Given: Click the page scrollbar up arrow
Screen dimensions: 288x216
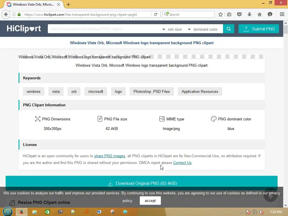Looking at the screenshot, I should coord(285,23).
